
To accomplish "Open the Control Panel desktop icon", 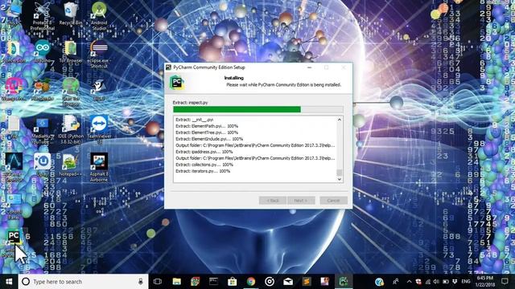I will point(14,206).
